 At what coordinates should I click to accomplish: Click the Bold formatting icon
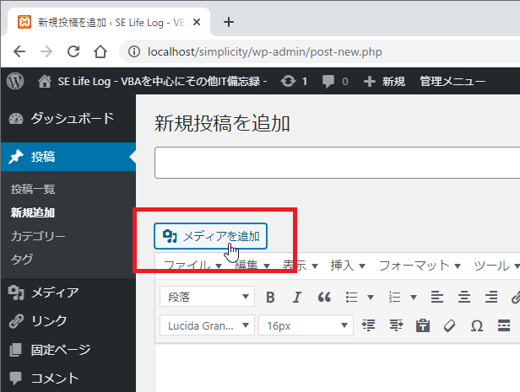click(x=271, y=297)
